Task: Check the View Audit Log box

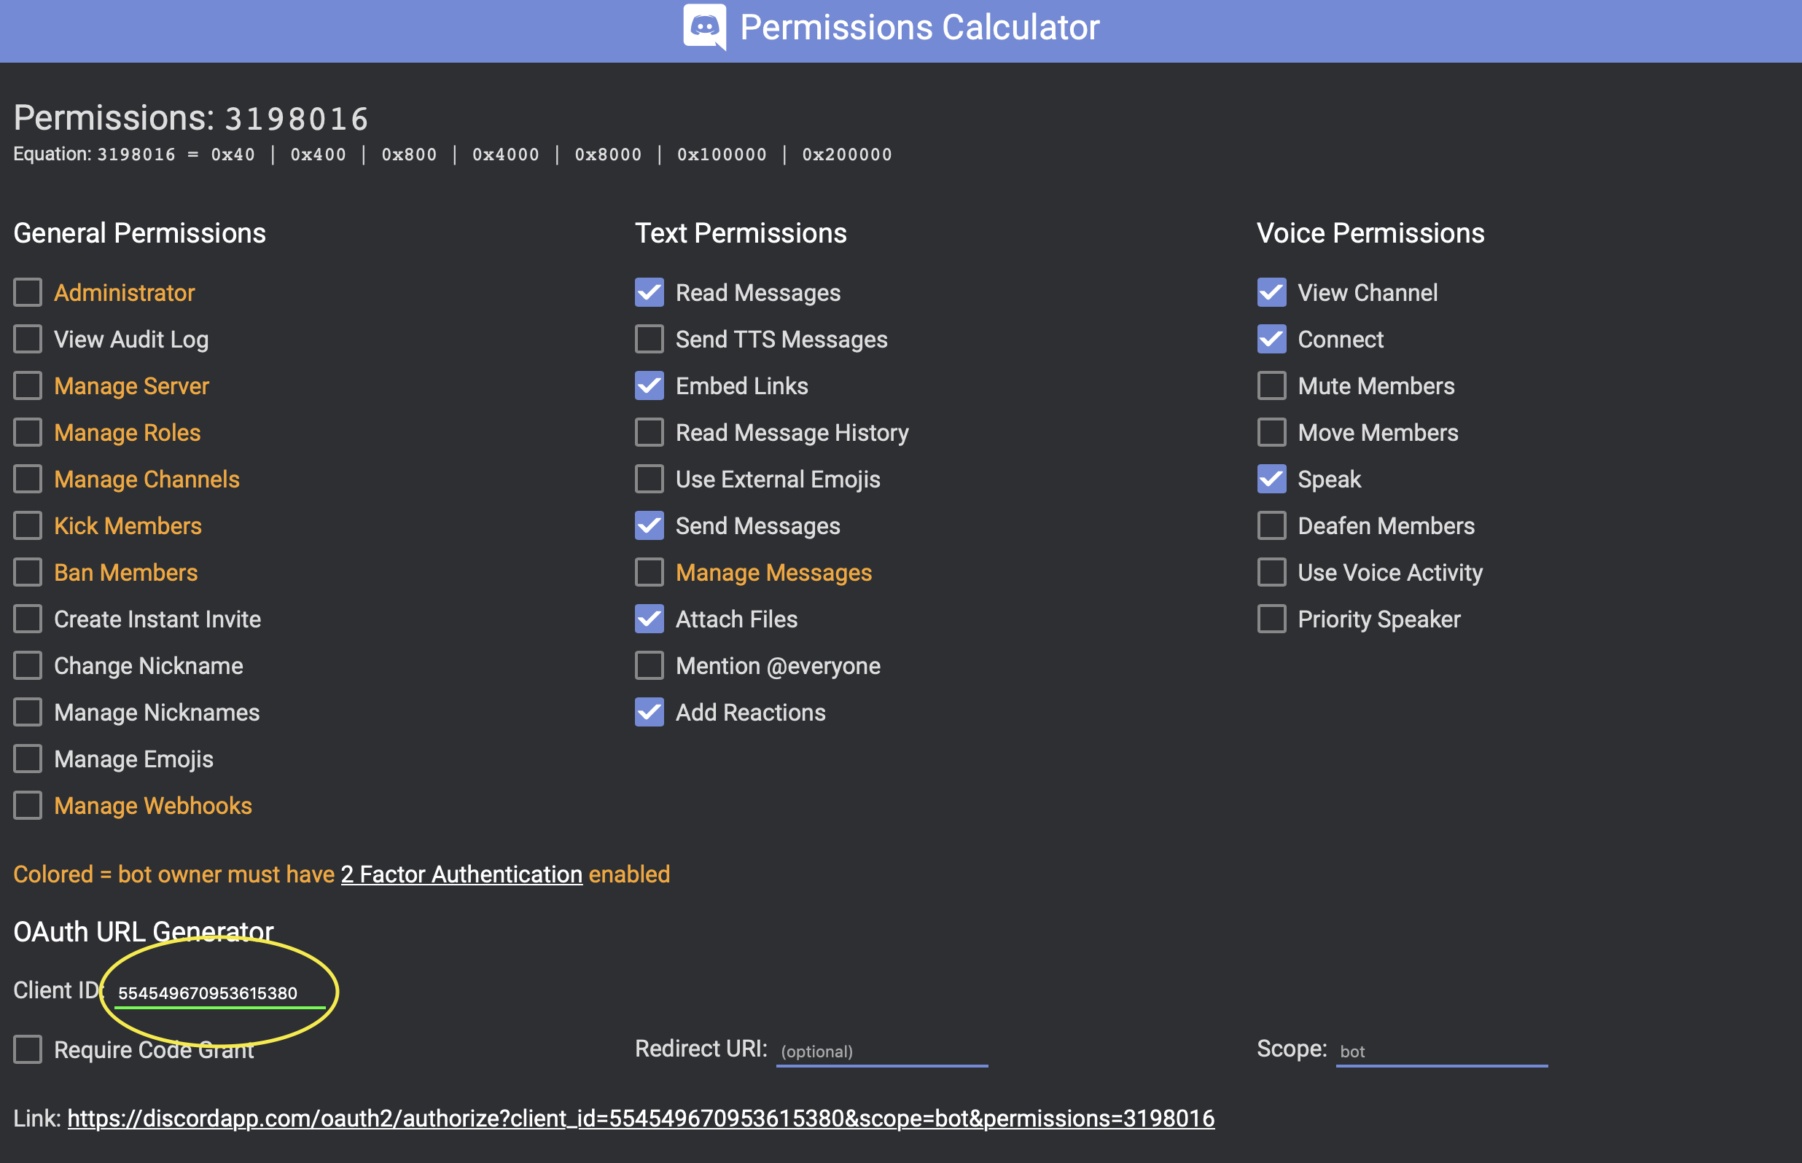Action: click(x=28, y=339)
